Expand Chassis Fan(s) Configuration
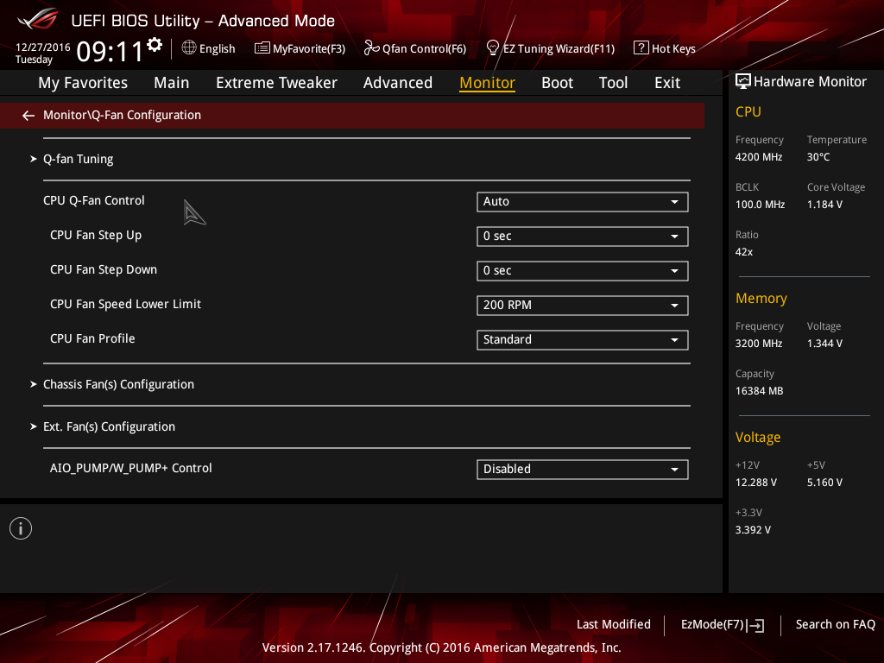 [118, 384]
